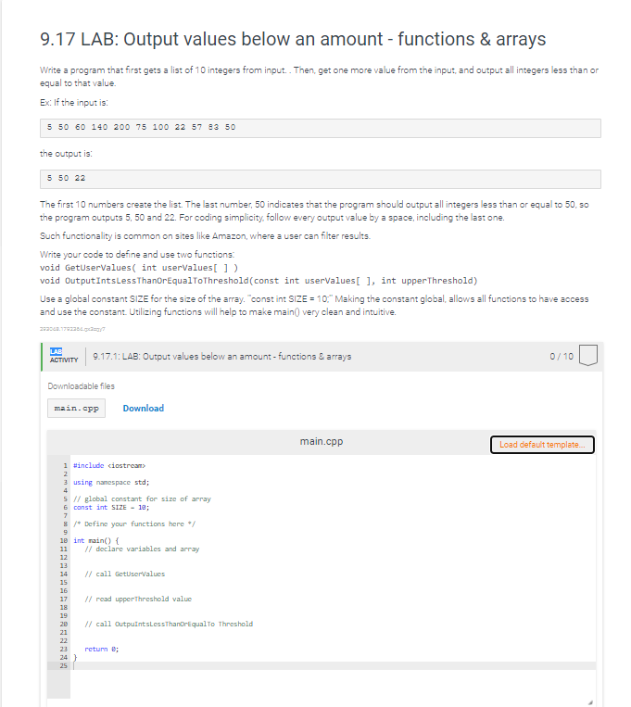The width and height of the screenshot is (631, 707).
Task: Click the the output is: text
Action: pos(66,153)
